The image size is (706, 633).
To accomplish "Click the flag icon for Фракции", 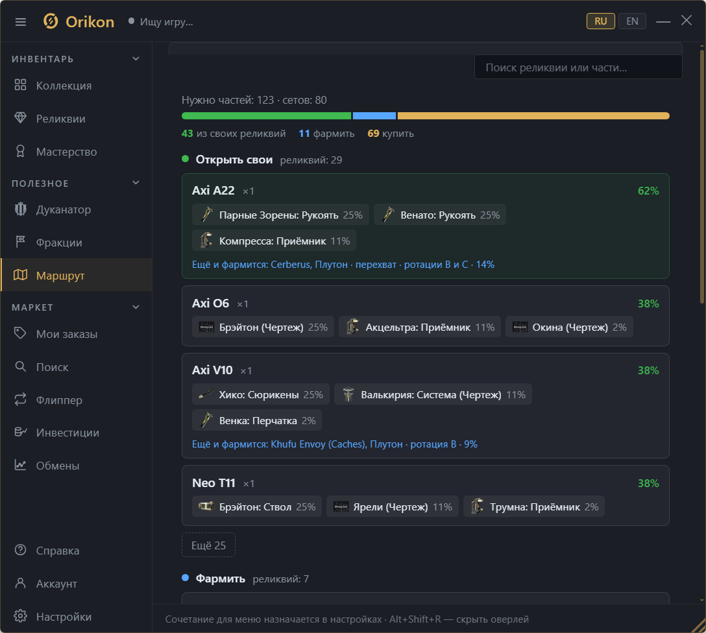I will 20,242.
